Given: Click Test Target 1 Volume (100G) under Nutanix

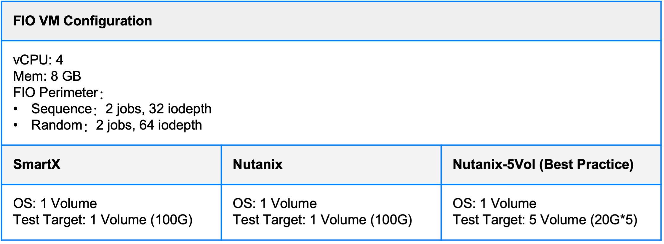Looking at the screenshot, I should coord(323,220).
